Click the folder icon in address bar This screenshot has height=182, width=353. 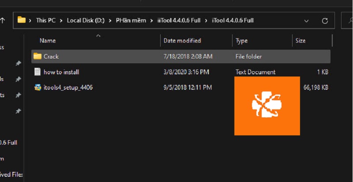coord(22,20)
